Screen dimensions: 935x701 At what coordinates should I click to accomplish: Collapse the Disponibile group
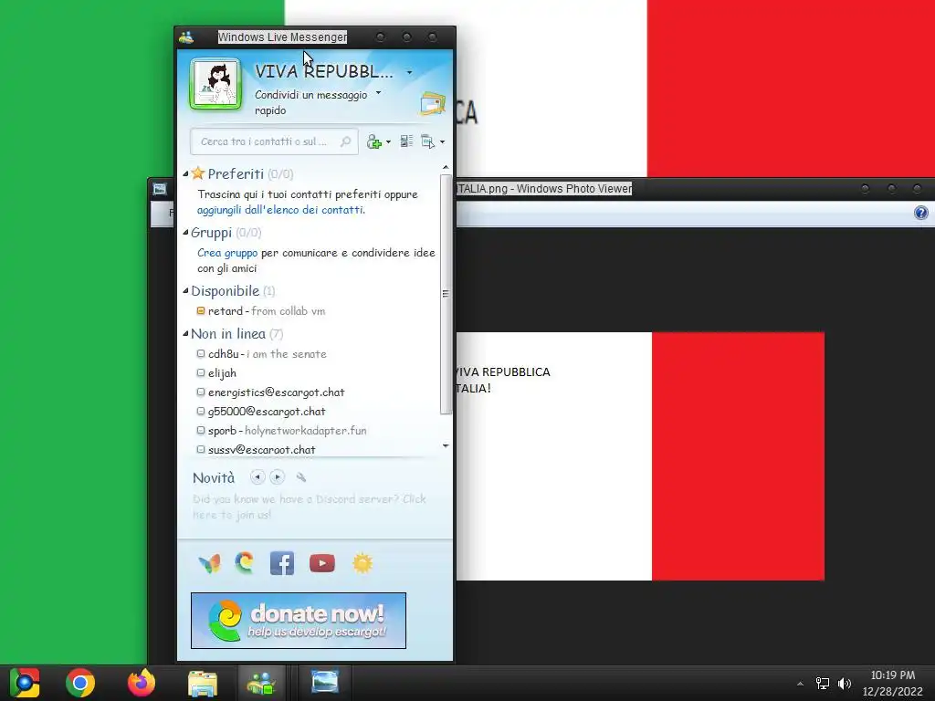(x=185, y=291)
